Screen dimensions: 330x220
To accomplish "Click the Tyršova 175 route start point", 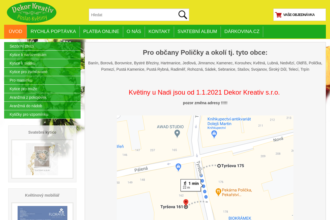I will pos(219,166).
